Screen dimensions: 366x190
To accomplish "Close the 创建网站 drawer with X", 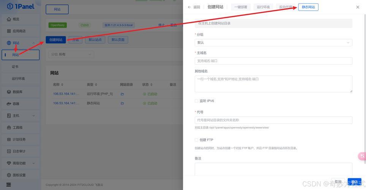I will pyautogui.click(x=358, y=7).
